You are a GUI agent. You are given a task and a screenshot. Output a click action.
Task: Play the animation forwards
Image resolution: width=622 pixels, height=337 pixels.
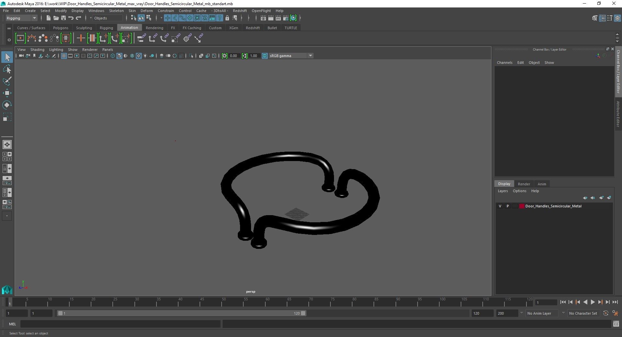(593, 302)
